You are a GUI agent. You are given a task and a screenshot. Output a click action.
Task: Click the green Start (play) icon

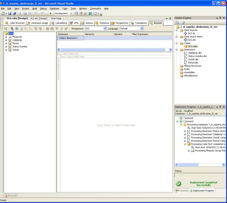pyautogui.click(x=51, y=13)
